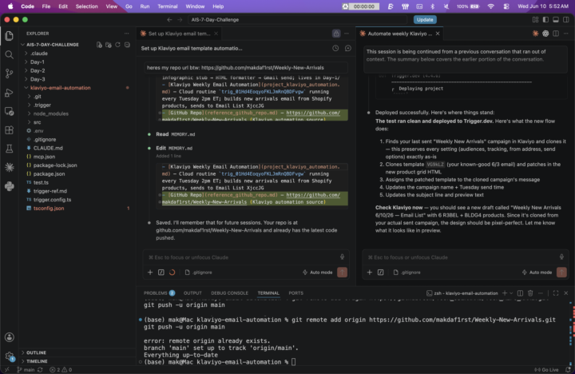
Task: Expand the OUTLINE section
Action: pyautogui.click(x=36, y=352)
